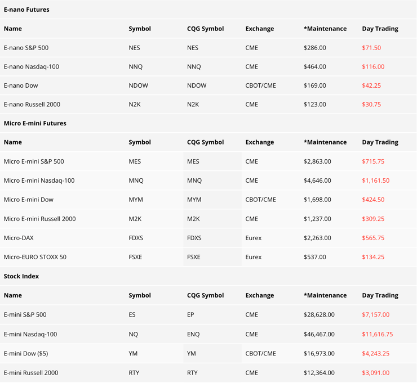The width and height of the screenshot is (417, 383).
Task: Click the $11,616.75 day trading margin
Action: coord(378,334)
